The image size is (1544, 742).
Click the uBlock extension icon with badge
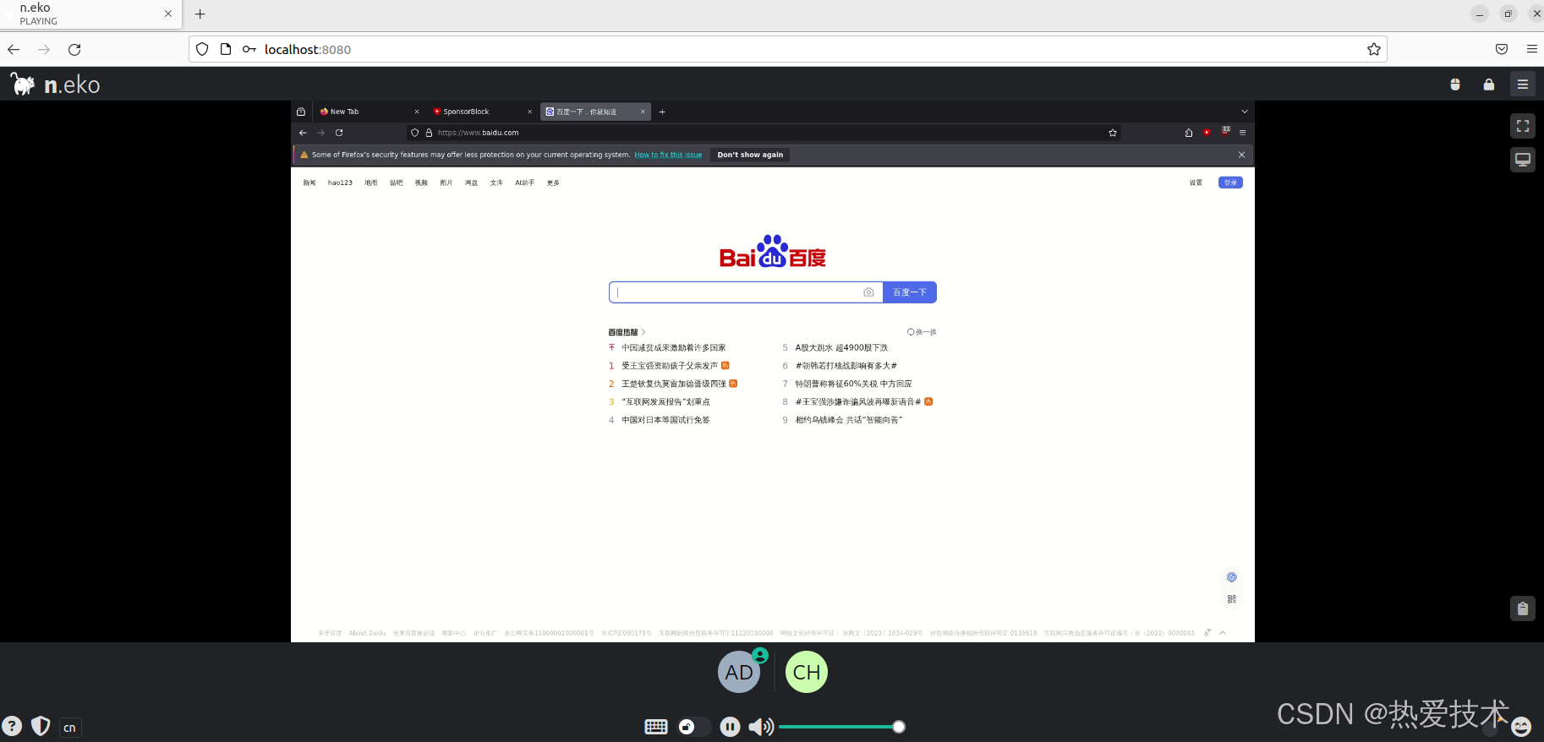(x=1225, y=131)
